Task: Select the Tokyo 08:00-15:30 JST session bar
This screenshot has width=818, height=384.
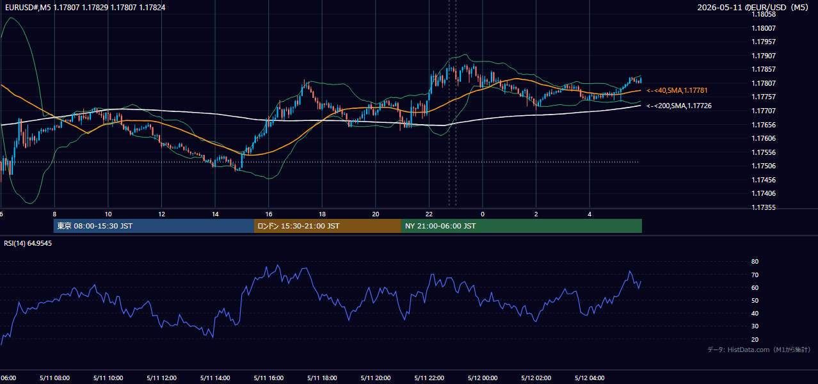Action: (154, 226)
